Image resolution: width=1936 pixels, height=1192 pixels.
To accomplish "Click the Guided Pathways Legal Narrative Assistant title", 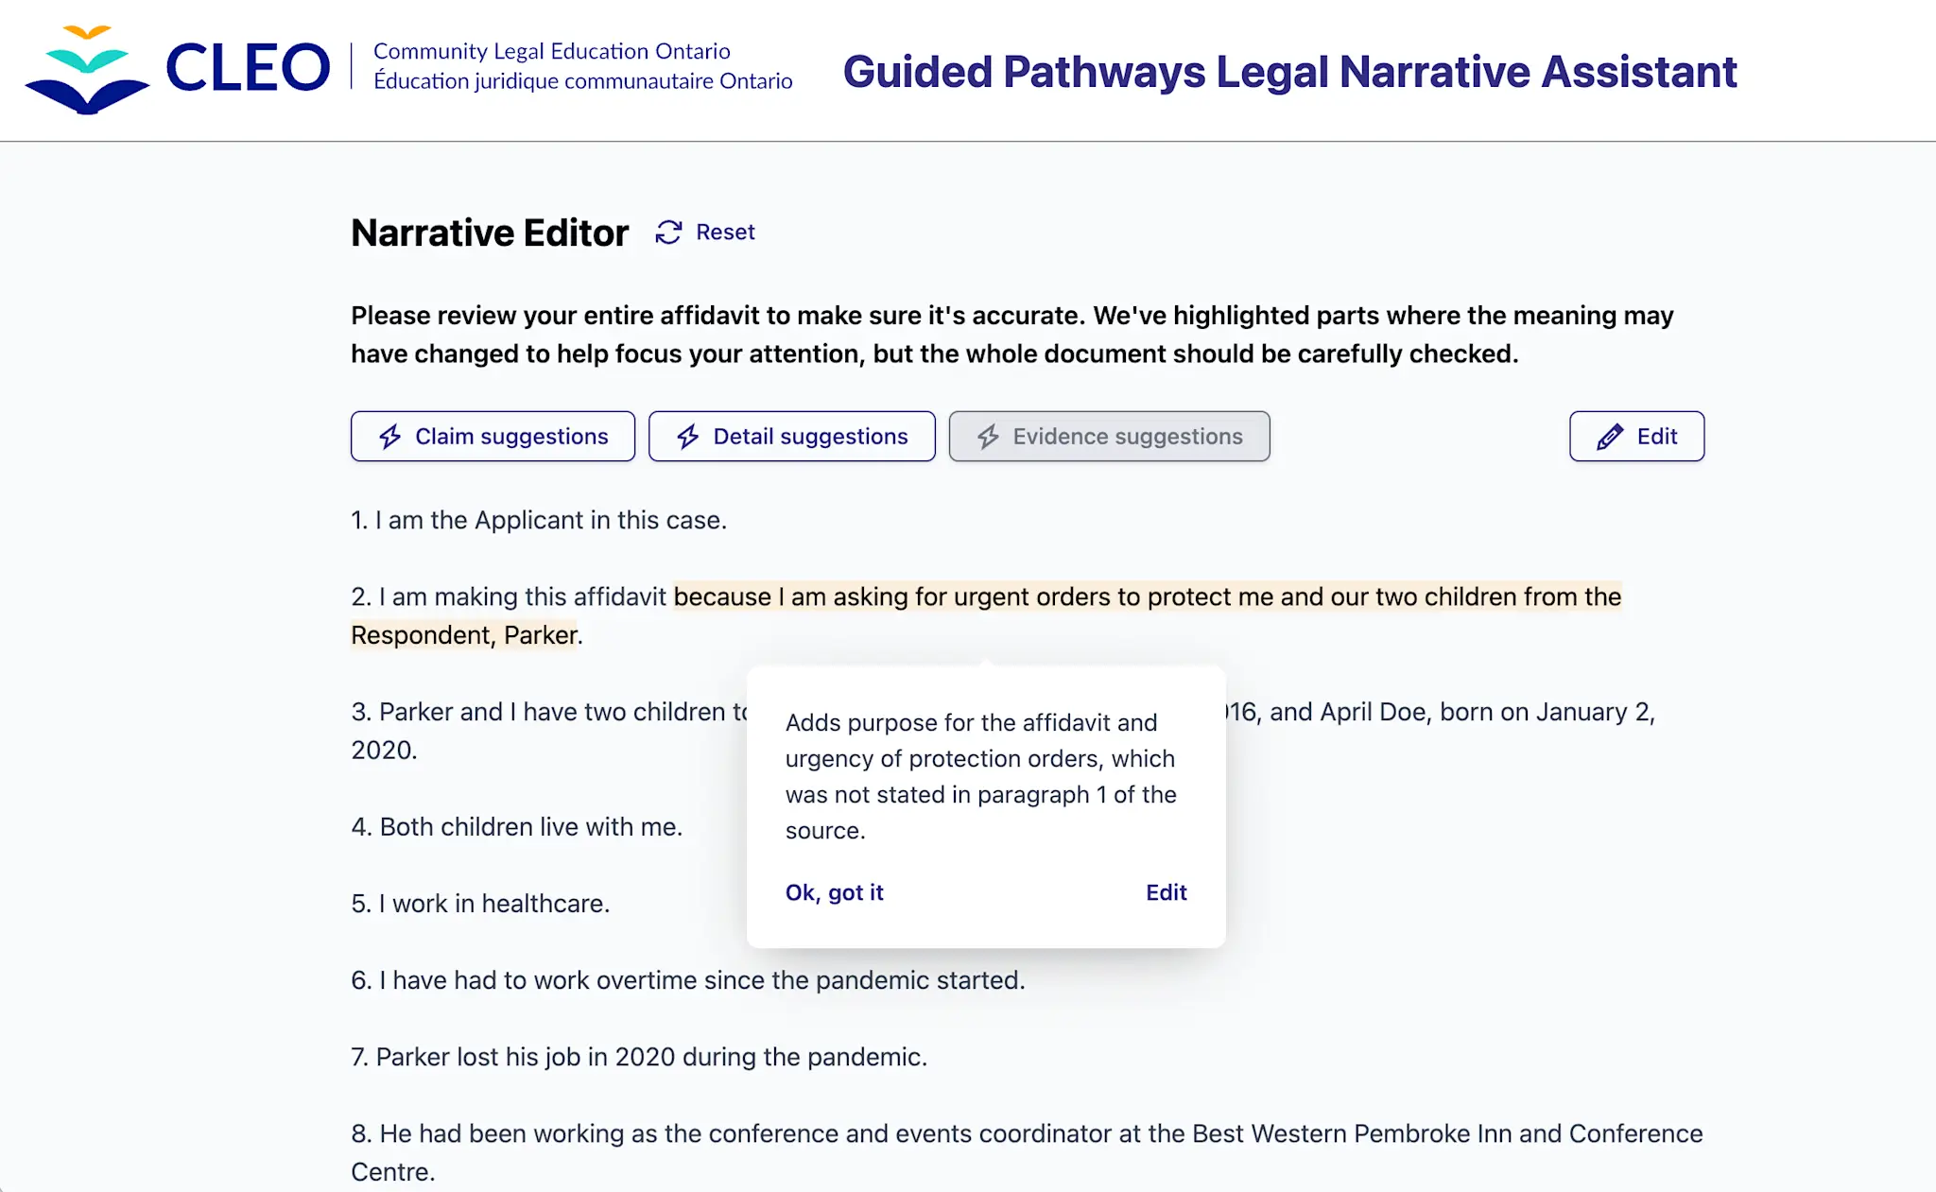I will pos(1290,72).
